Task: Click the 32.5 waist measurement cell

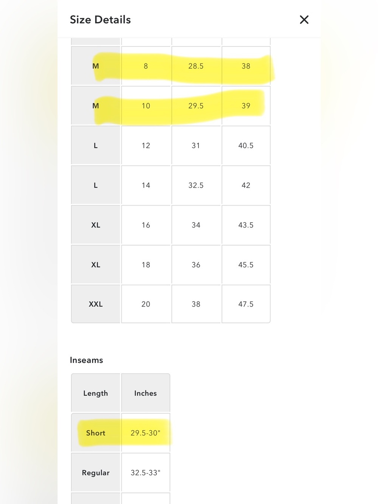Action: click(x=196, y=185)
